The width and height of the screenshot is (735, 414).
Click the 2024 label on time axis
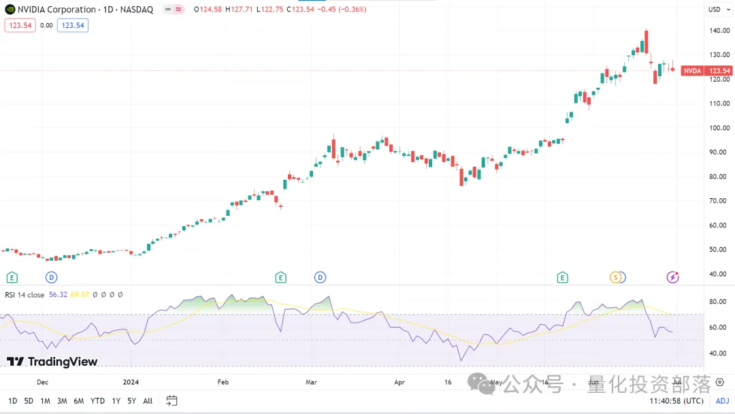click(x=131, y=382)
